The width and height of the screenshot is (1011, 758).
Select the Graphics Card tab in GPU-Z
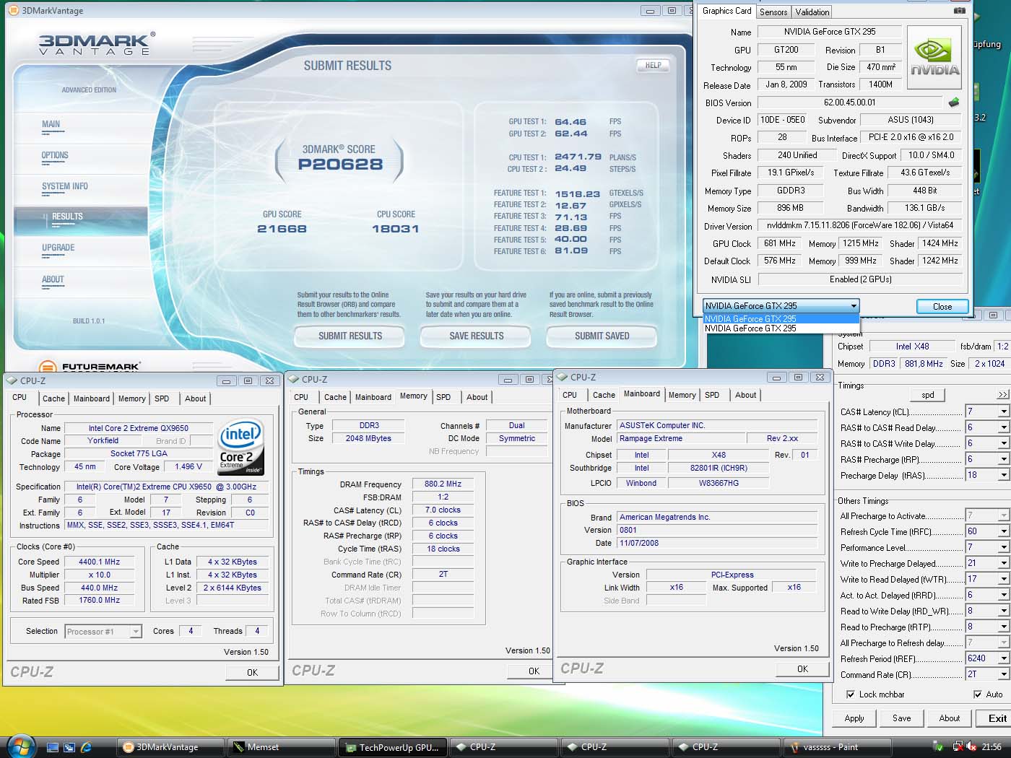click(x=726, y=11)
